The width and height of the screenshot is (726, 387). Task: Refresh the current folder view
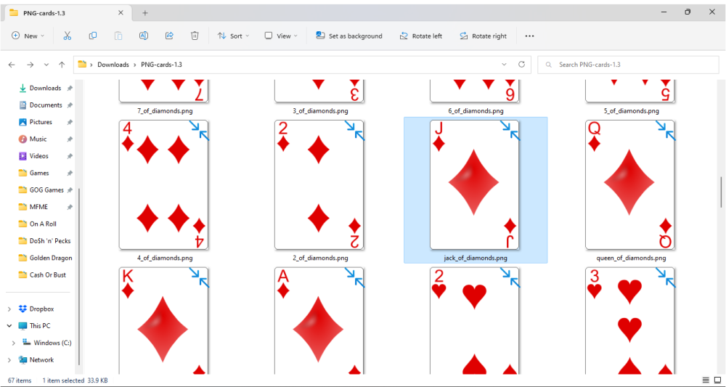tap(521, 65)
